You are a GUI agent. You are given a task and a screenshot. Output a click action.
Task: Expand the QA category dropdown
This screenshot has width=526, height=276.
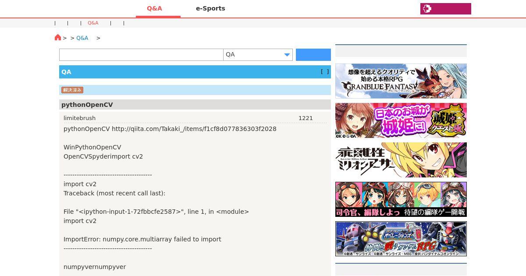tap(258, 55)
